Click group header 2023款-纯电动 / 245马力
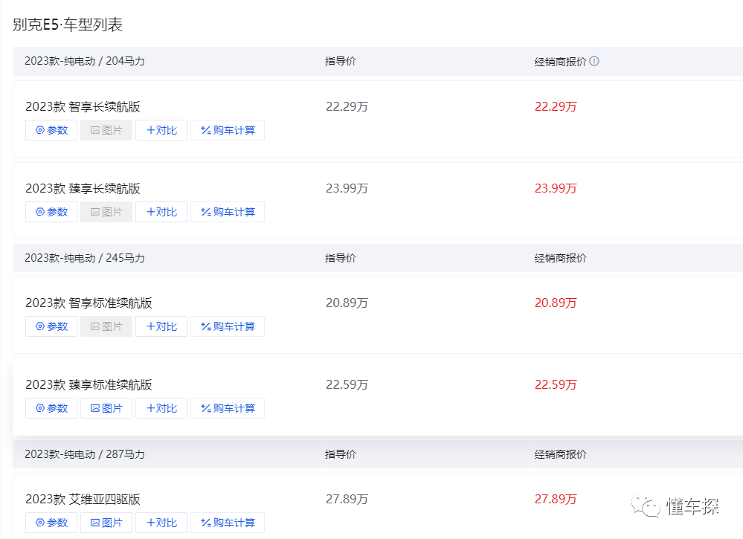This screenshot has height=539, width=743. coord(85,258)
